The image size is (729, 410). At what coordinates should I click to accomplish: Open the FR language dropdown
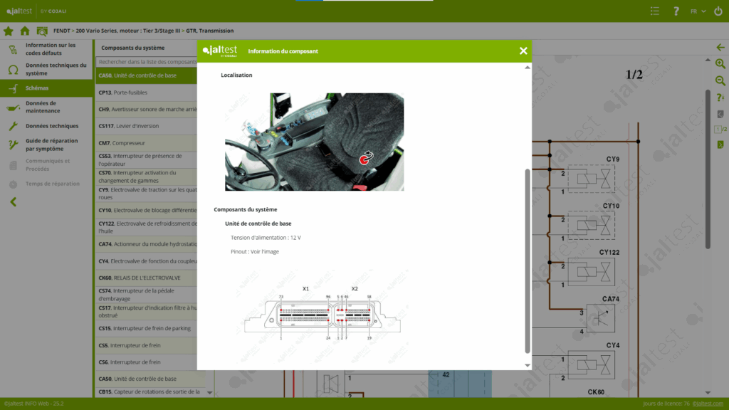point(698,11)
